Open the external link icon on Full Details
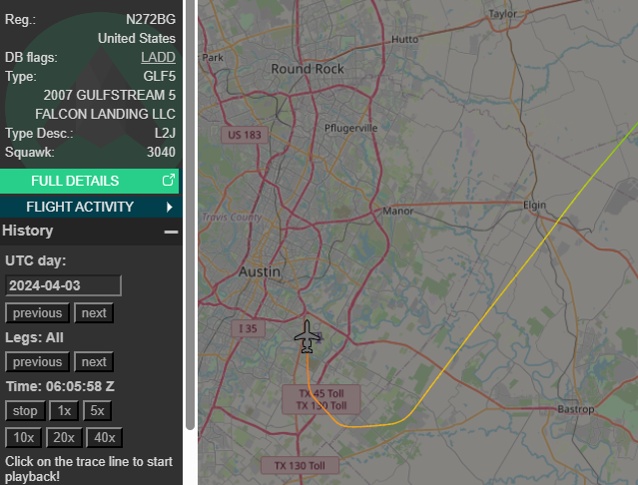 click(169, 180)
